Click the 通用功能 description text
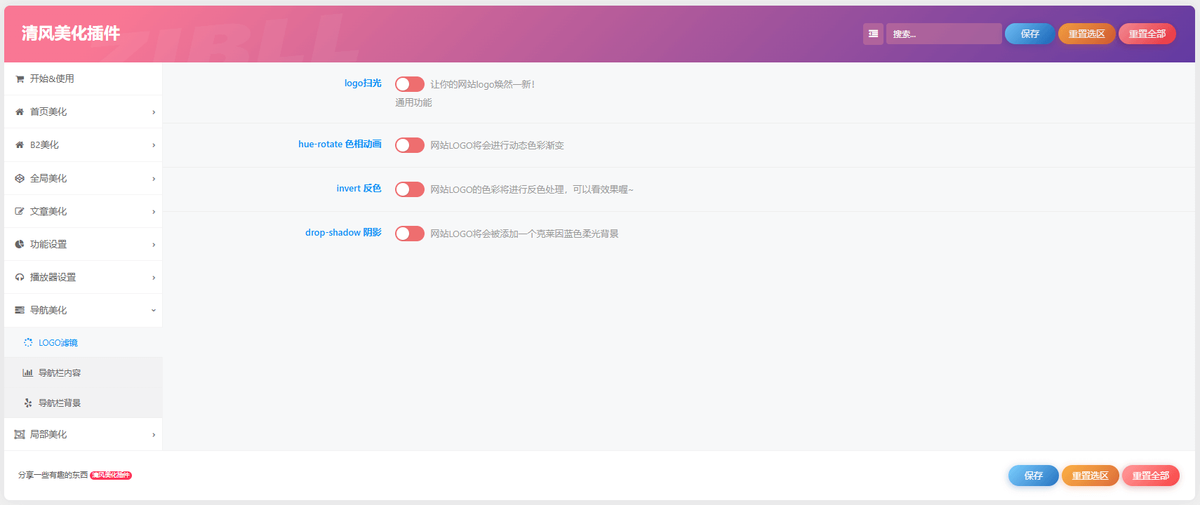1200x505 pixels. [x=413, y=102]
